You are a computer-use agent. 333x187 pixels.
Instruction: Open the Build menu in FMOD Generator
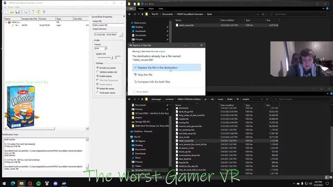[10, 7]
